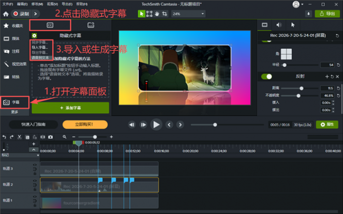Screen dimensions: 343x214
Task: Remove the 反射 effect with X
Action: [337, 77]
